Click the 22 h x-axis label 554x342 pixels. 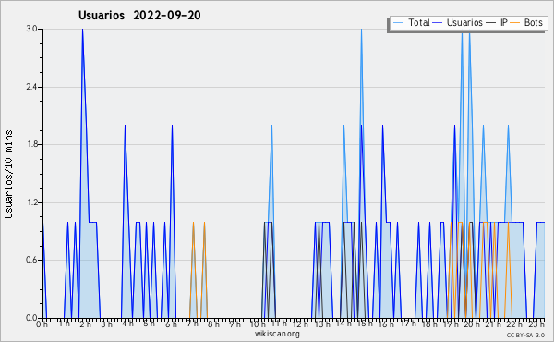[514, 324]
